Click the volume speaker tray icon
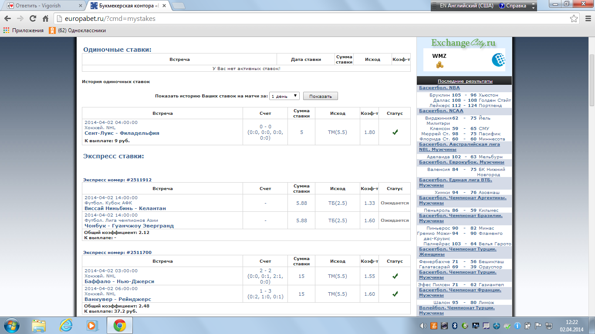The width and height of the screenshot is (595, 334). pyautogui.click(x=423, y=326)
